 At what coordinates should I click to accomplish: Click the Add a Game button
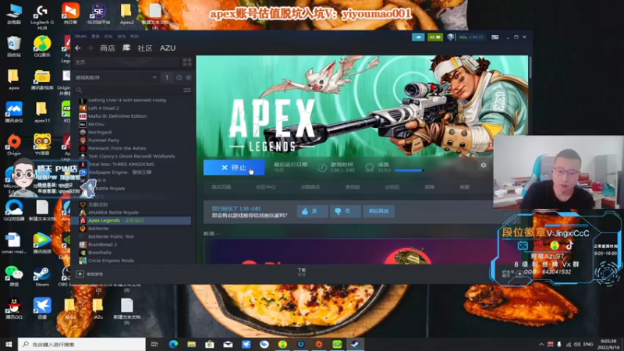coord(90,275)
